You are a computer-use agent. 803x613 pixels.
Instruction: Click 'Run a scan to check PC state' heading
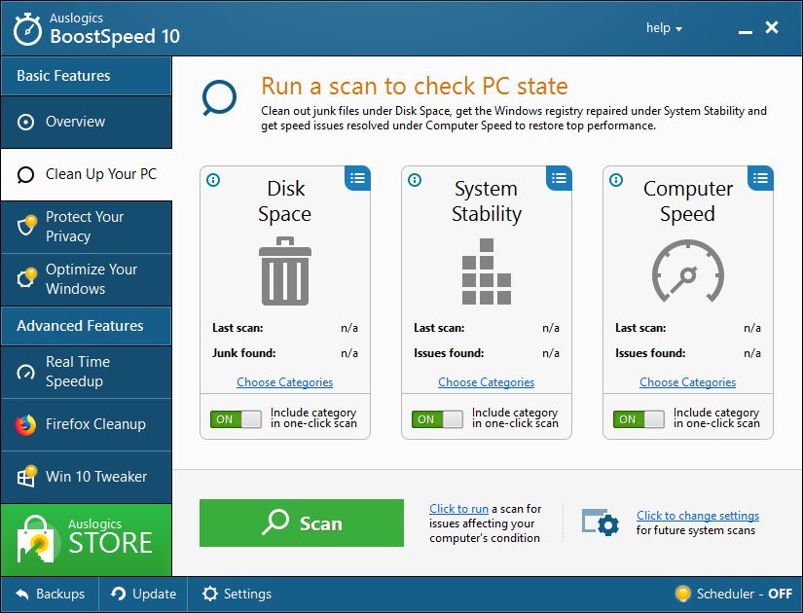point(415,86)
